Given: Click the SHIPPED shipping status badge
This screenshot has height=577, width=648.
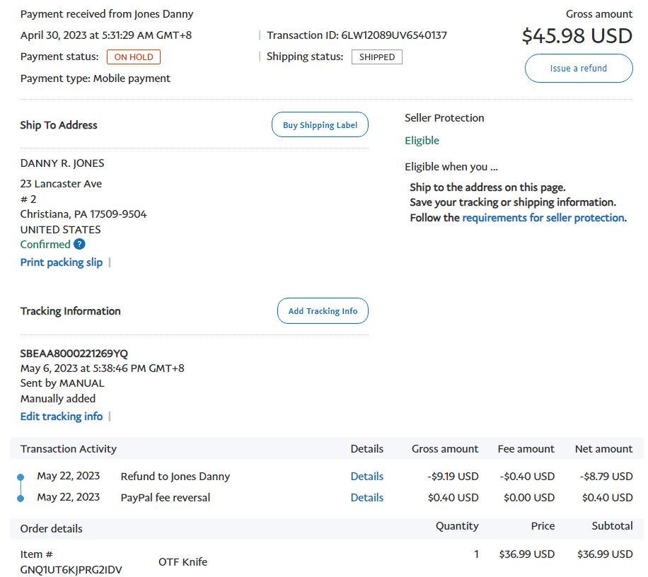Looking at the screenshot, I should 376,57.
